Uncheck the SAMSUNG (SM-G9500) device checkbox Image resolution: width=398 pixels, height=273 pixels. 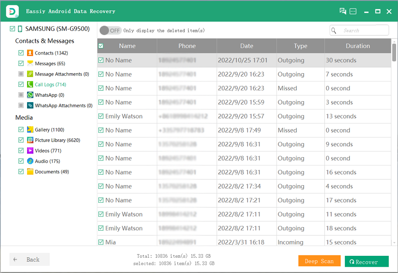pos(12,28)
